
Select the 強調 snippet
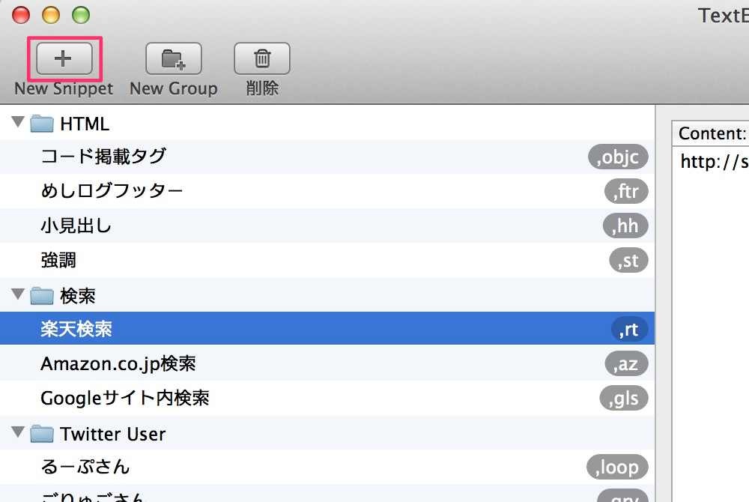(327, 260)
